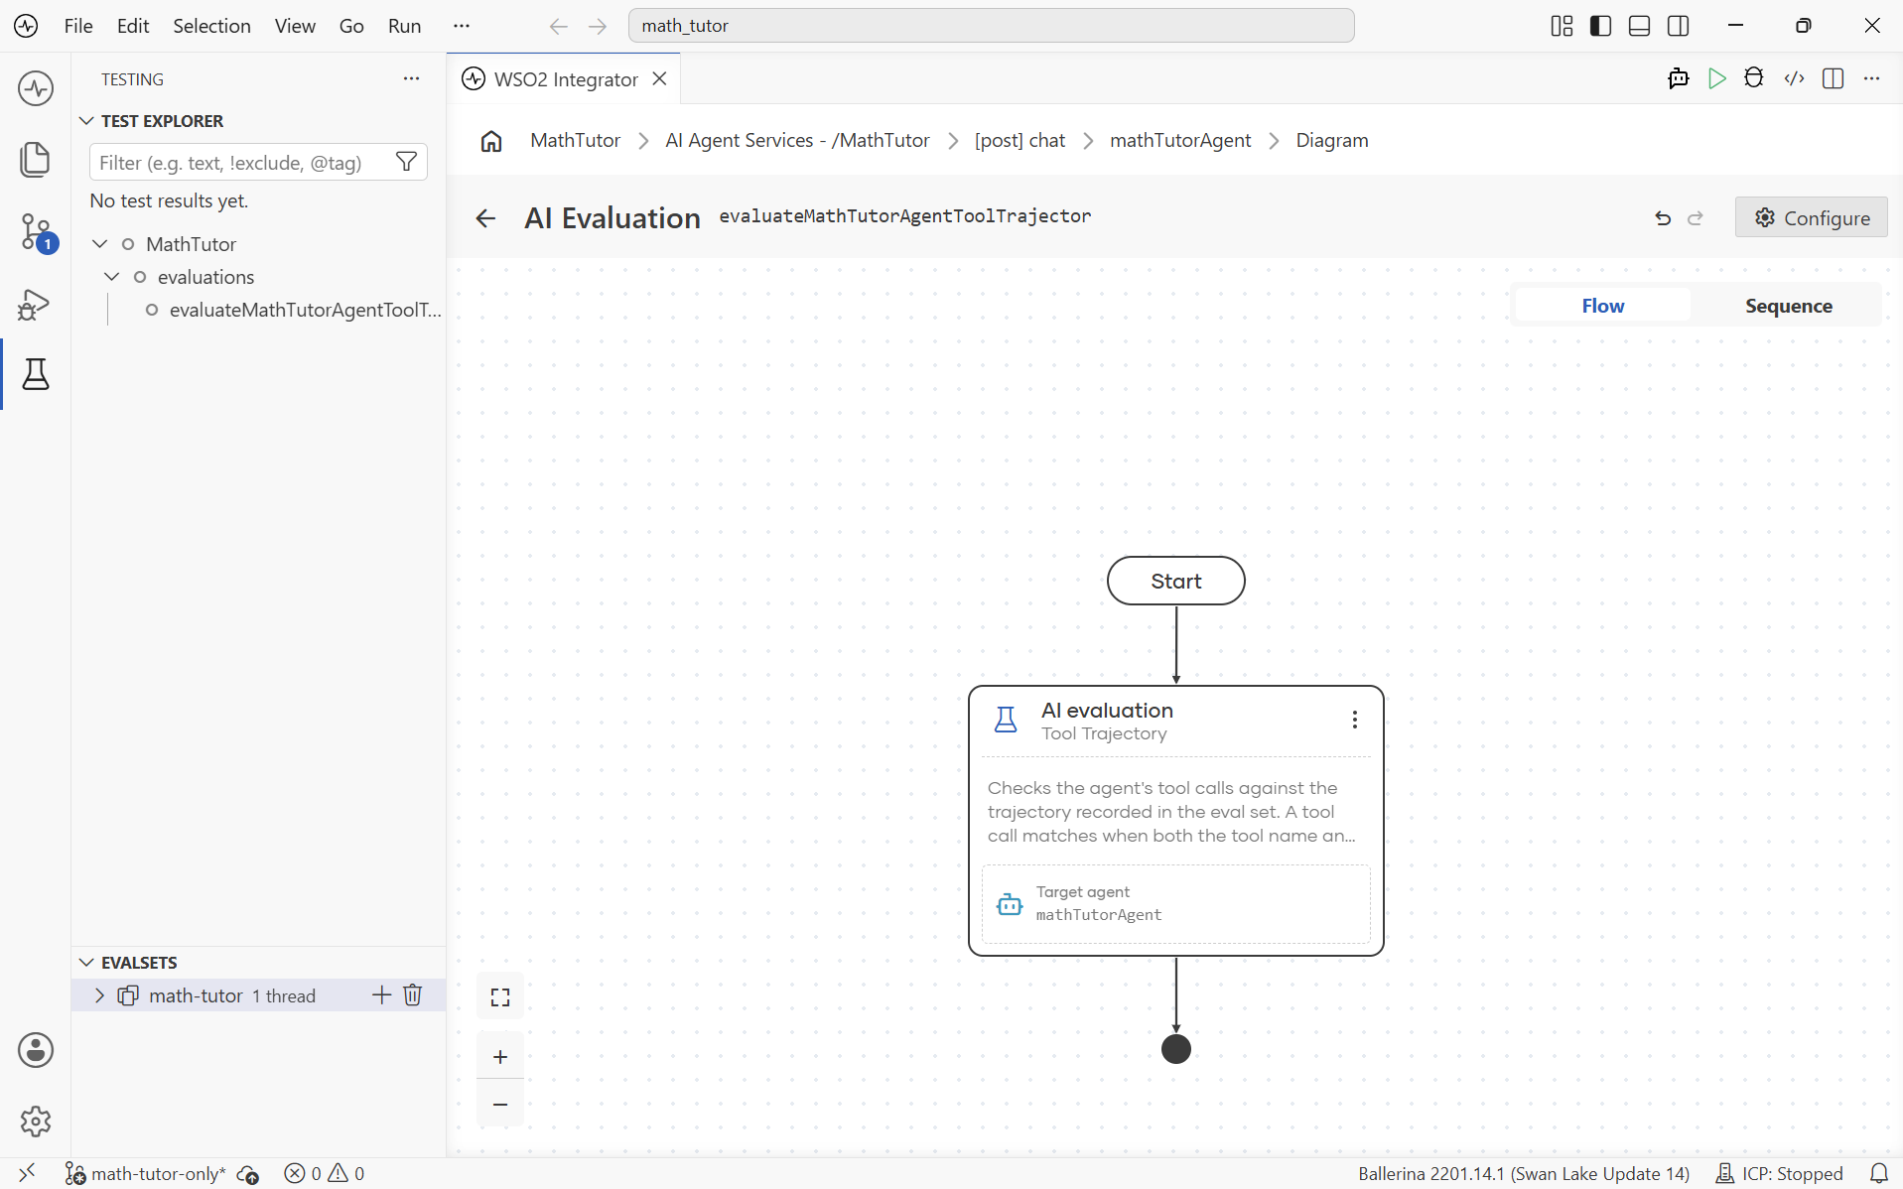Open the Explorer files view
Screen dimensions: 1903x1189
pos(36,160)
